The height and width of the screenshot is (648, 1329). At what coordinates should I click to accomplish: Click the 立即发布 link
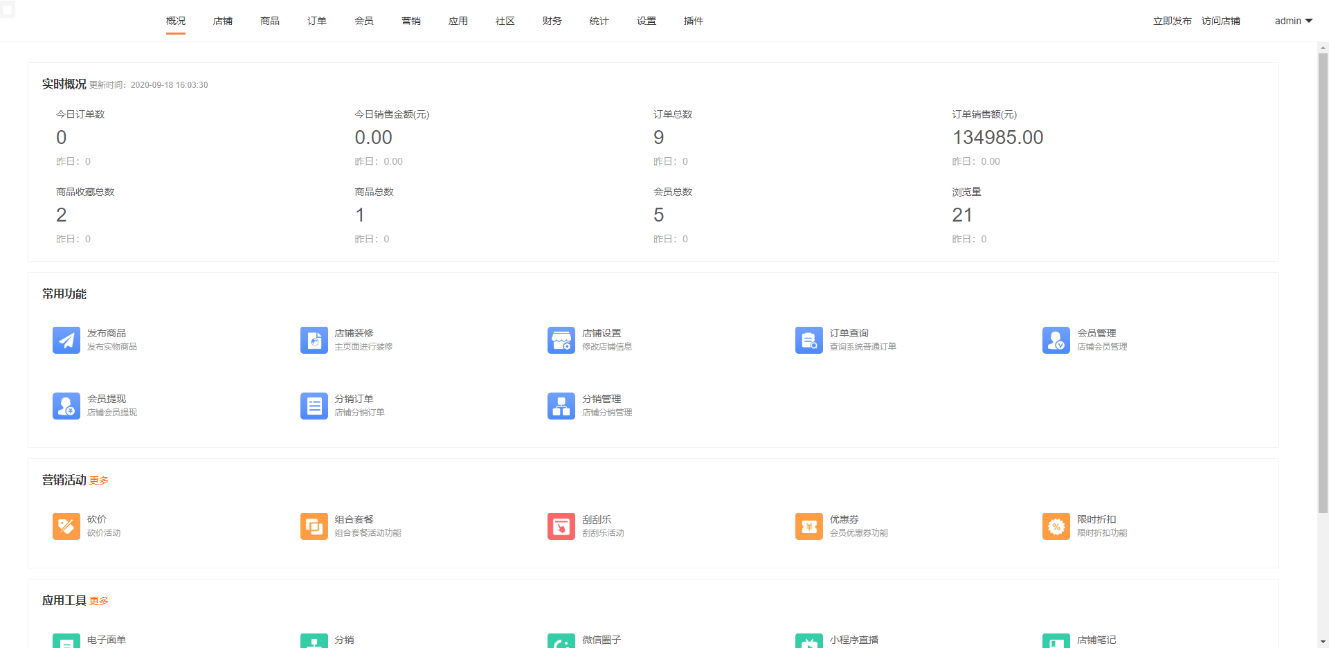[1172, 21]
